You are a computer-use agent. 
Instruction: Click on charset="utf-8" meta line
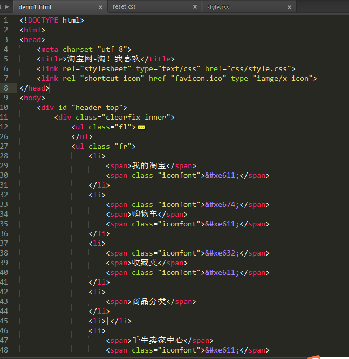pos(84,50)
